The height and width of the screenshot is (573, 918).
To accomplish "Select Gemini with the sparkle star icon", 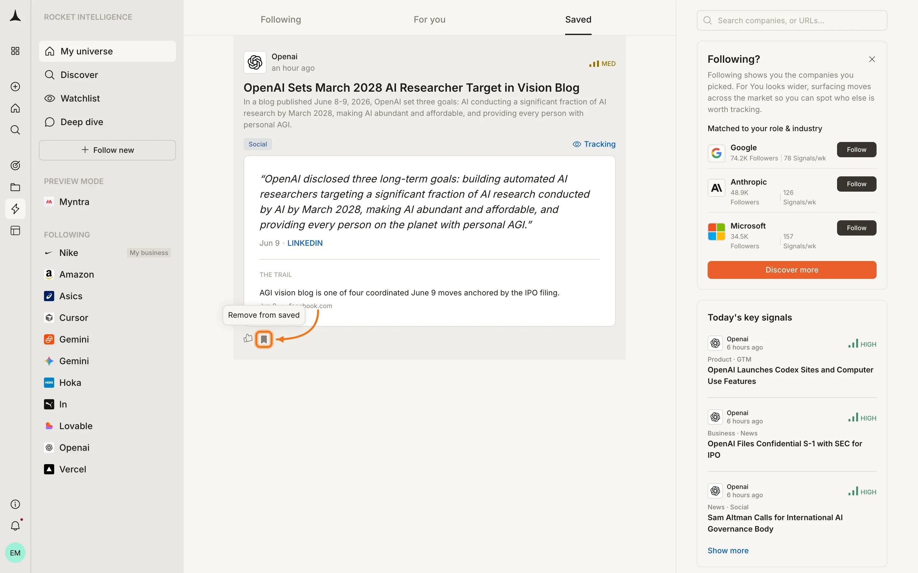I will pos(107,361).
